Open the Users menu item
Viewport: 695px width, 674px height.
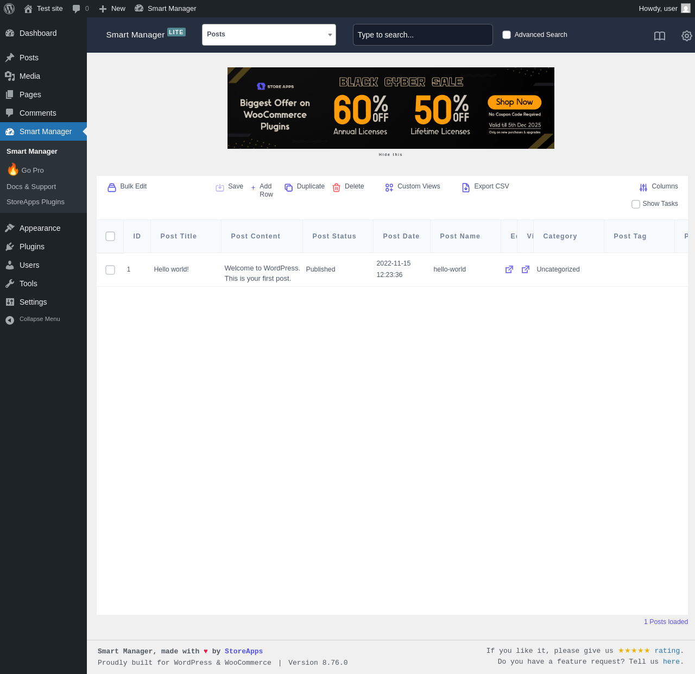[x=43, y=265]
